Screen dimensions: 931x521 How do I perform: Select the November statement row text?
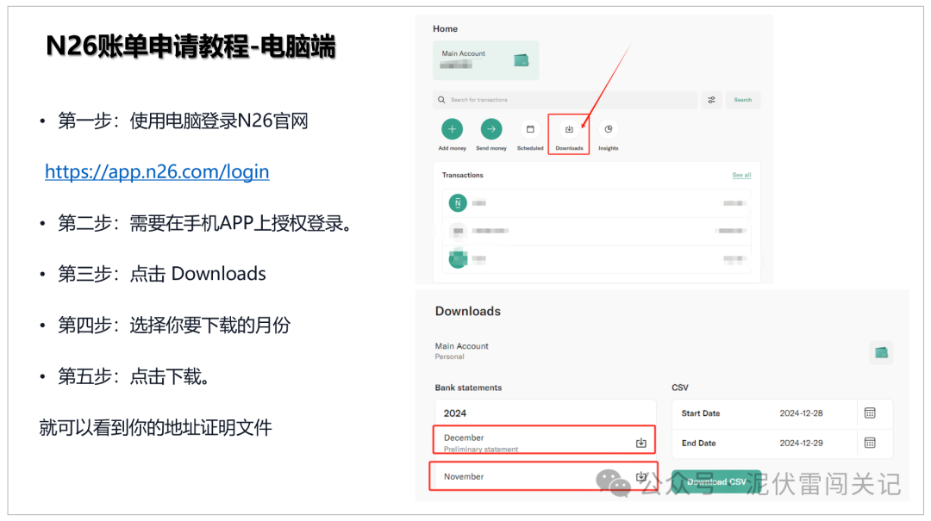point(464,476)
